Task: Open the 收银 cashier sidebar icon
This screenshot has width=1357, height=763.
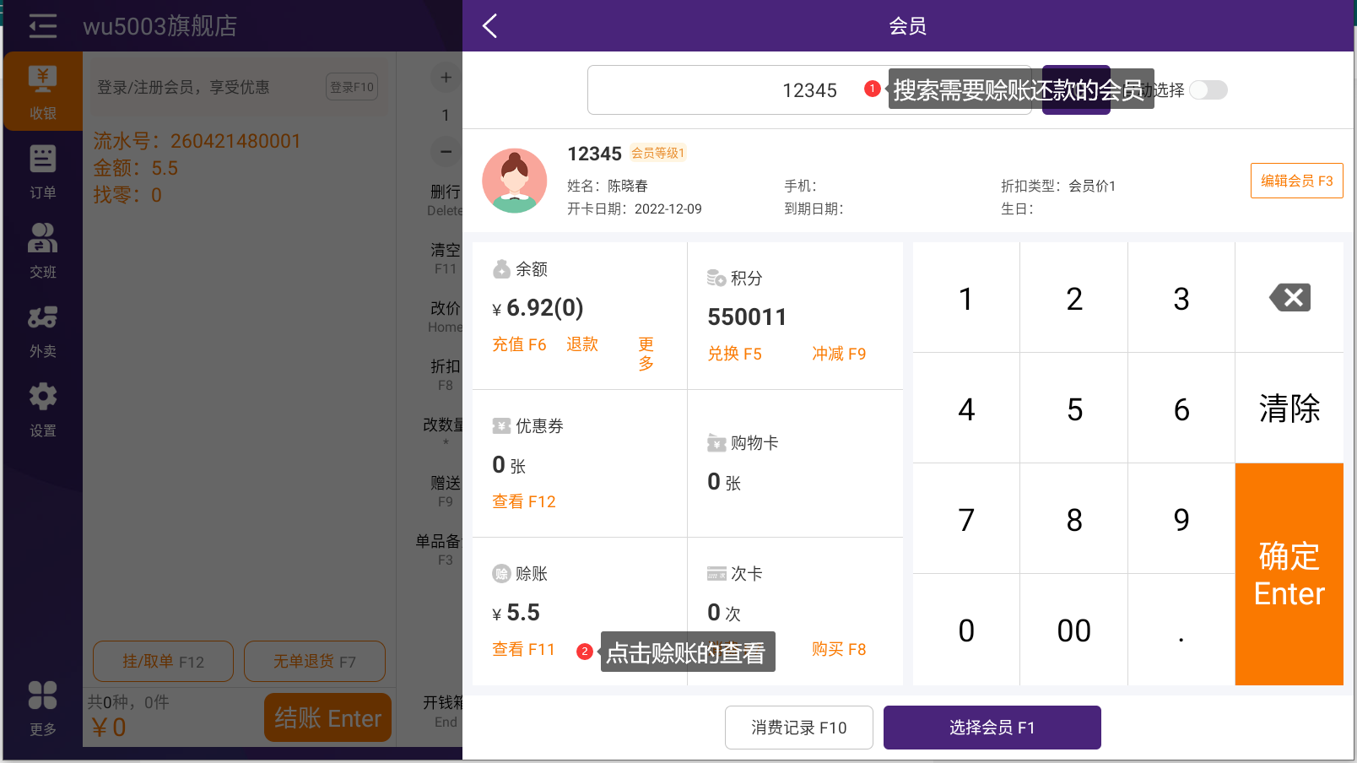Action: point(43,91)
